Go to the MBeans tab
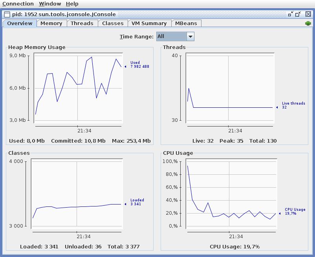The height and width of the screenshot is (257, 315). [x=186, y=23]
